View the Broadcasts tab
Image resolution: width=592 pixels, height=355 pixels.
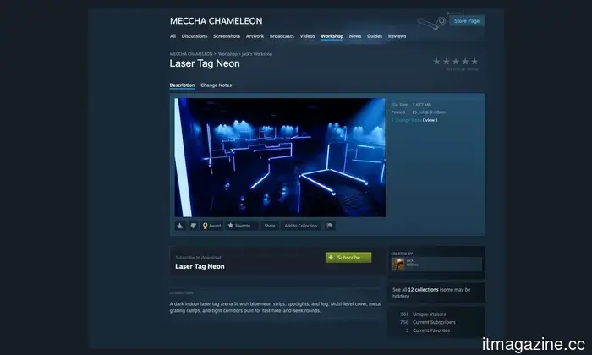[282, 36]
